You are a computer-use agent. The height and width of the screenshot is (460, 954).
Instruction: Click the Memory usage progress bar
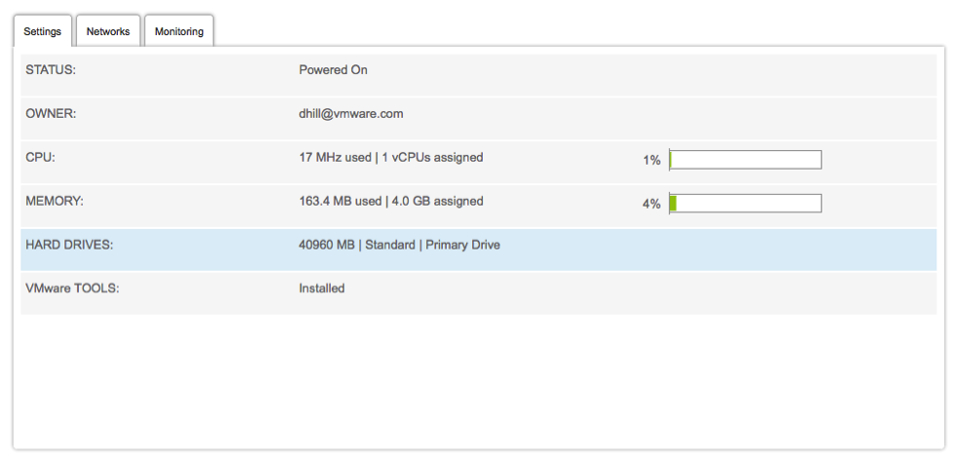(745, 204)
